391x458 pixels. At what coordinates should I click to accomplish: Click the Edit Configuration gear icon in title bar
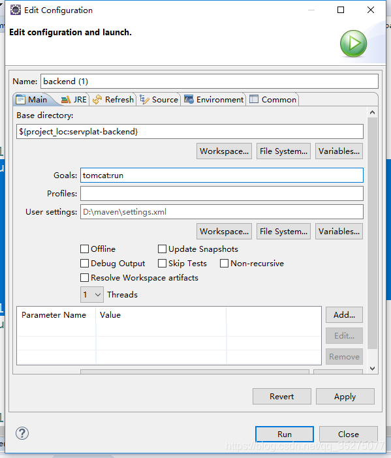(x=16, y=10)
